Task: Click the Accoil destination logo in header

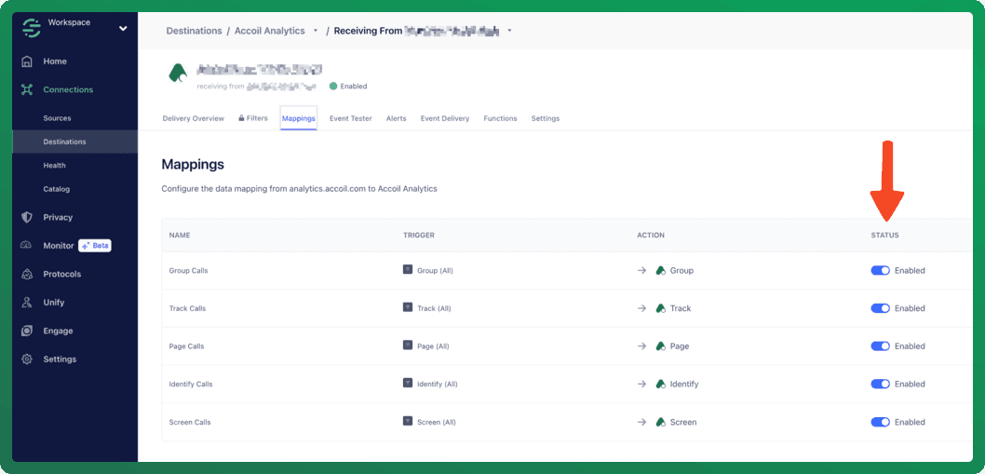Action: pos(178,74)
